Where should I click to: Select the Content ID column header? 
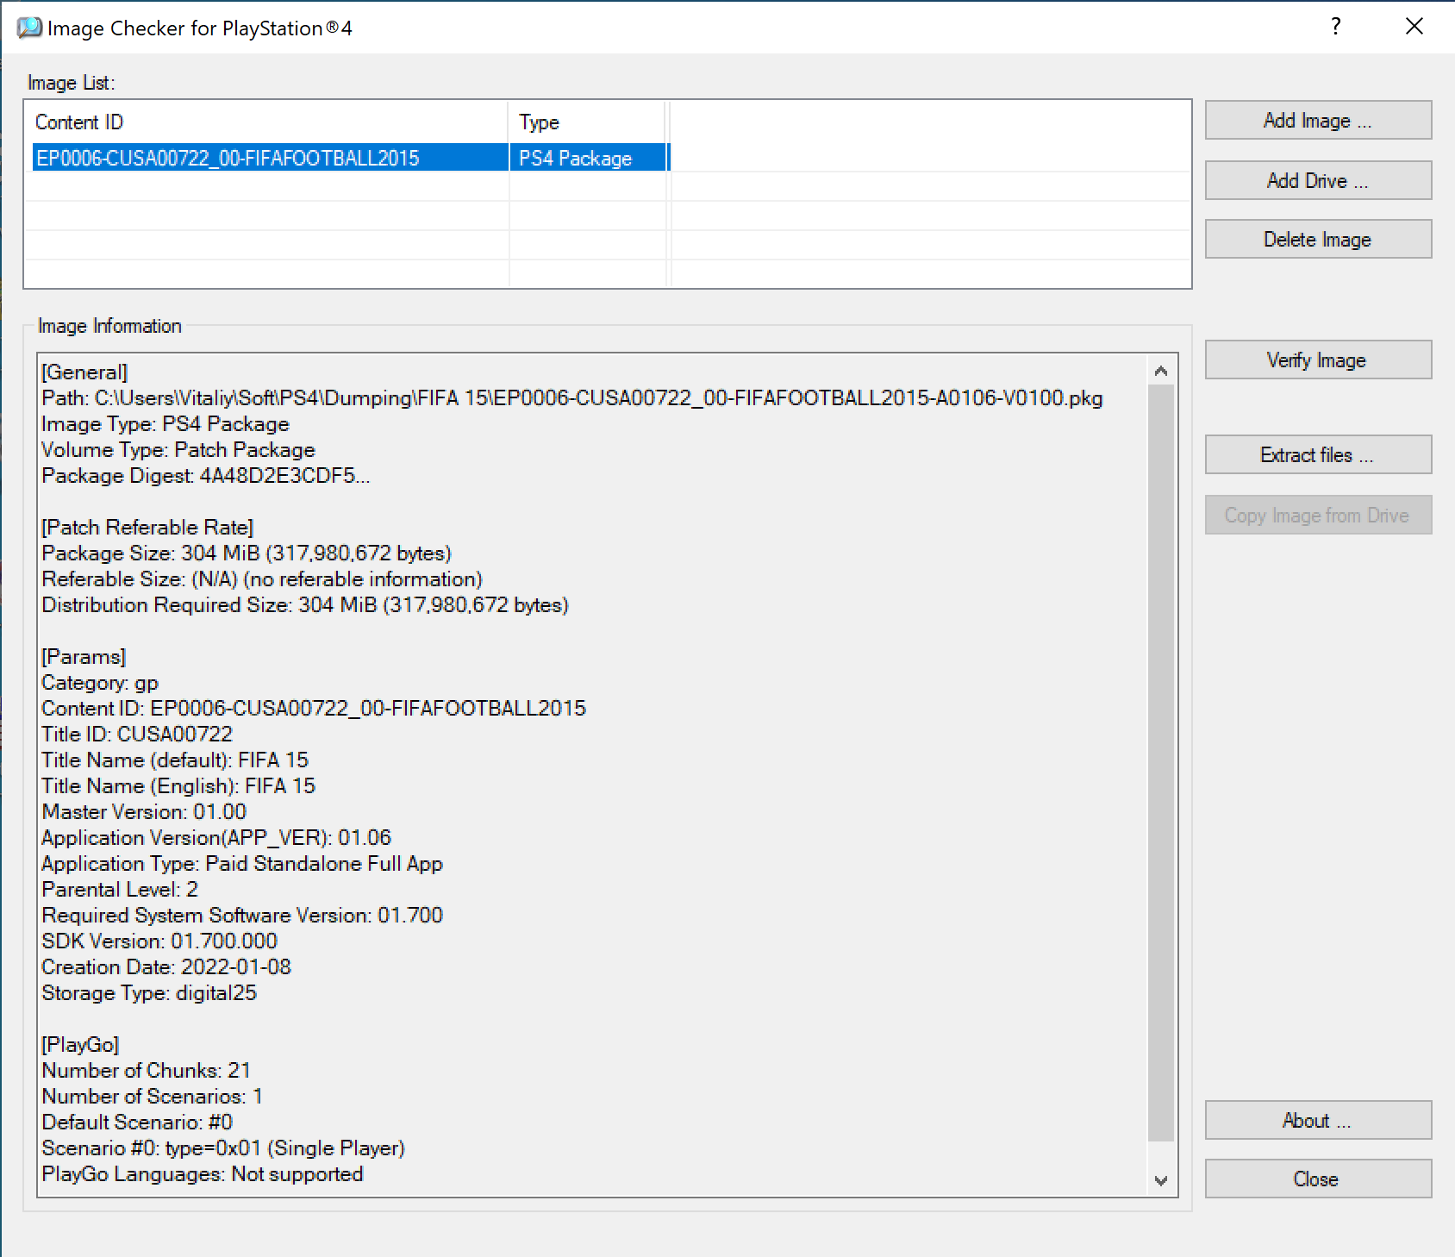coord(268,122)
